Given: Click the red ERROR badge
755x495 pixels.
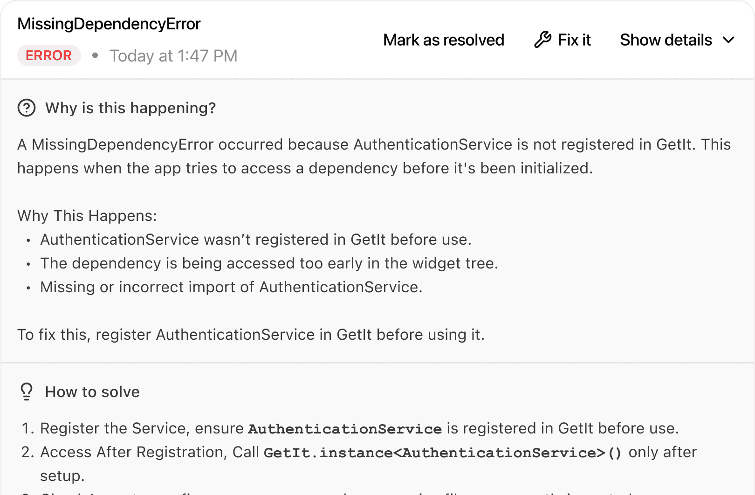Looking at the screenshot, I should click(49, 55).
